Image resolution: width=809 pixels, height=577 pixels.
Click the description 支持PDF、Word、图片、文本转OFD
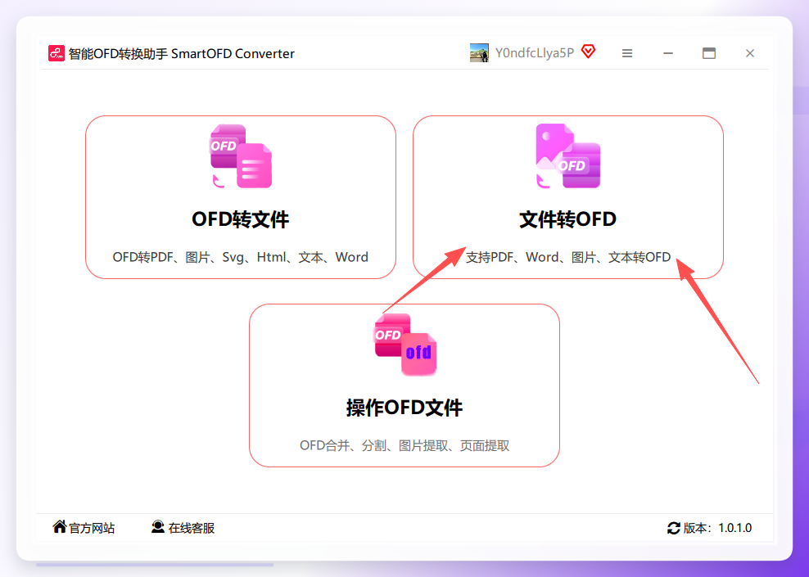[x=568, y=257]
